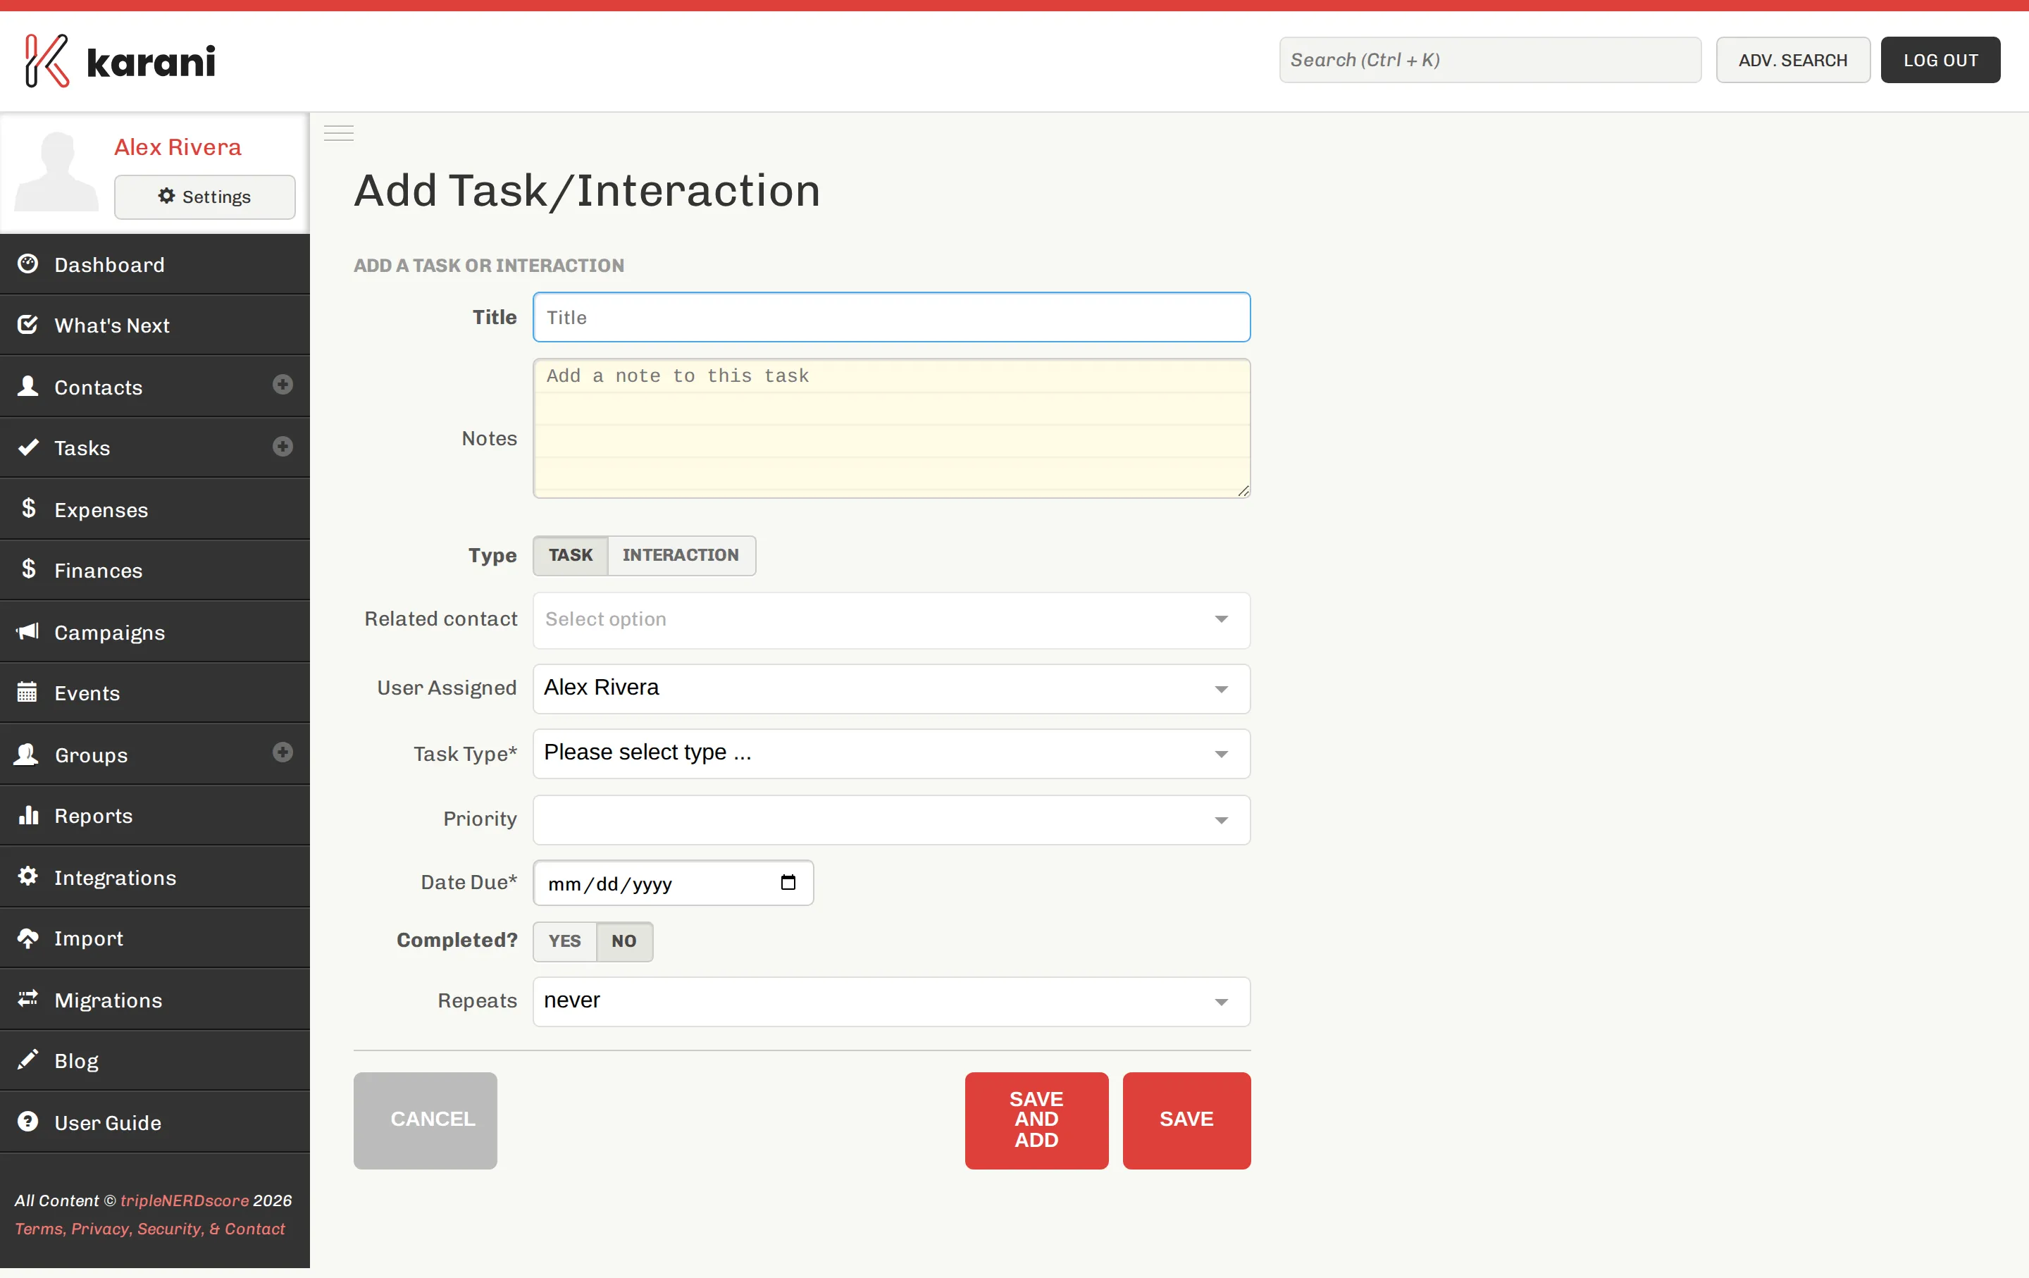Open Dashboard from the sidebar
This screenshot has height=1278, width=2029.
(x=155, y=264)
